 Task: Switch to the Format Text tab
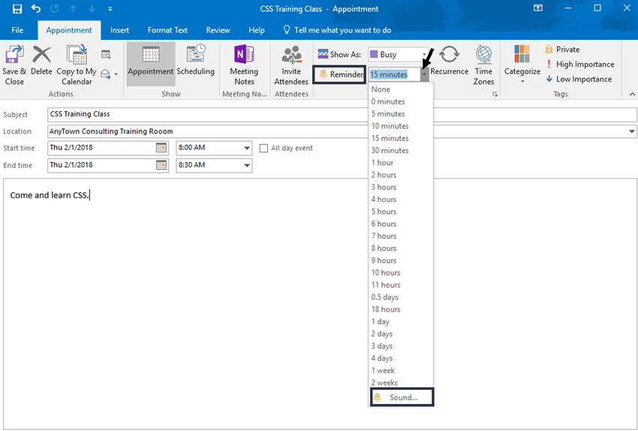(167, 30)
